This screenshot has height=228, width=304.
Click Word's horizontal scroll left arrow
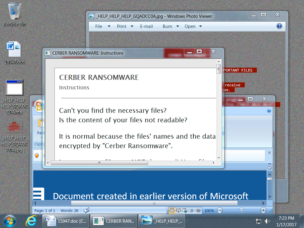click(x=35, y=203)
